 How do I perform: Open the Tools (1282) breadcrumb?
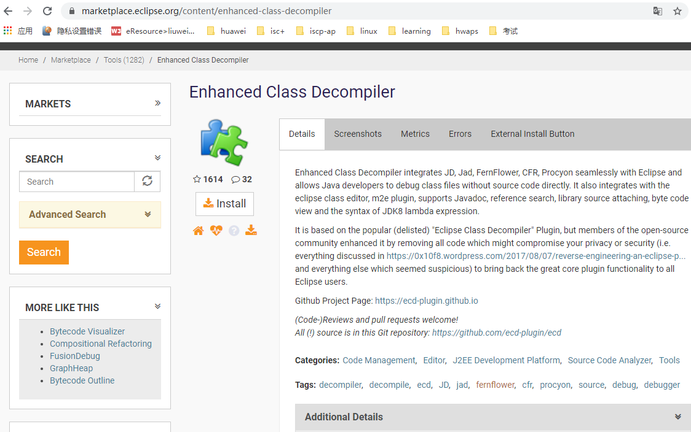tap(124, 60)
